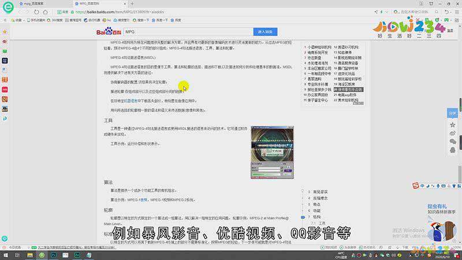Click the ad link 亲子鉴定中心
This screenshot has height=260, width=462.
[318, 100]
